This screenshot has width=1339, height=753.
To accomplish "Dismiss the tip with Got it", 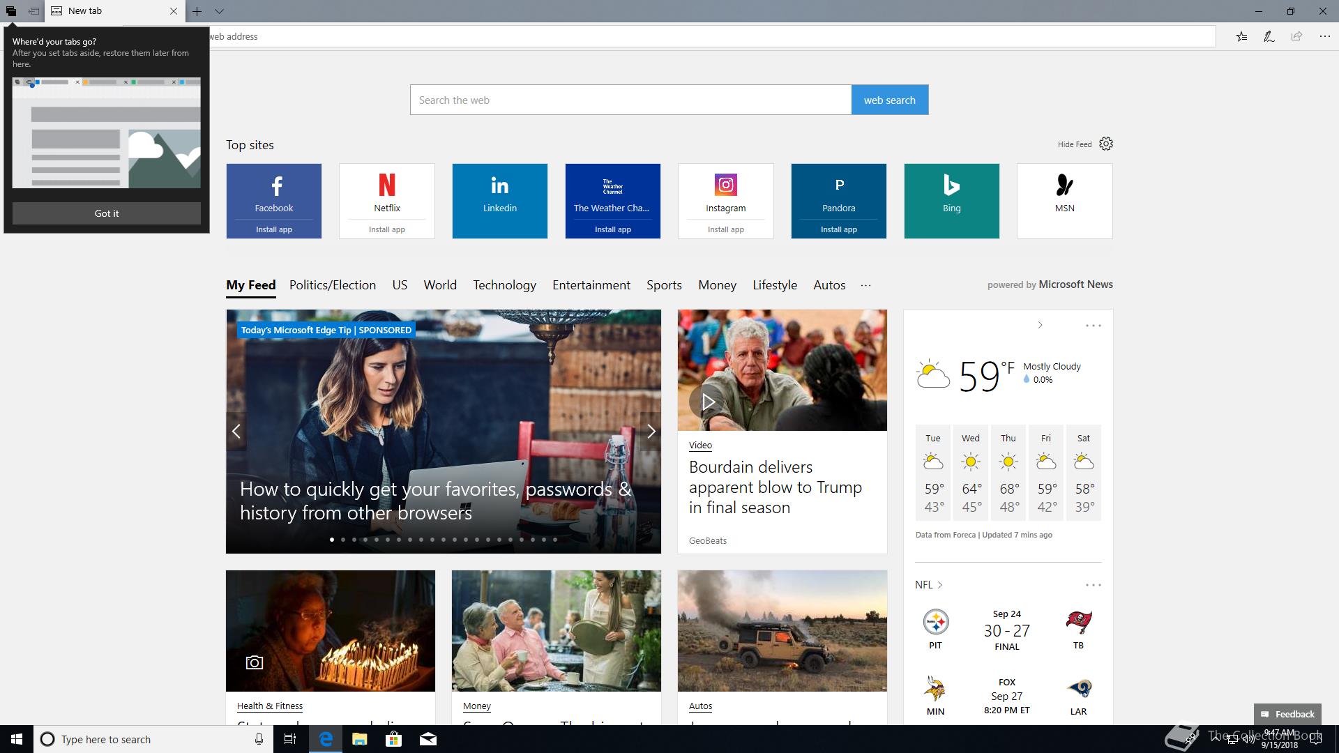I will (107, 213).
